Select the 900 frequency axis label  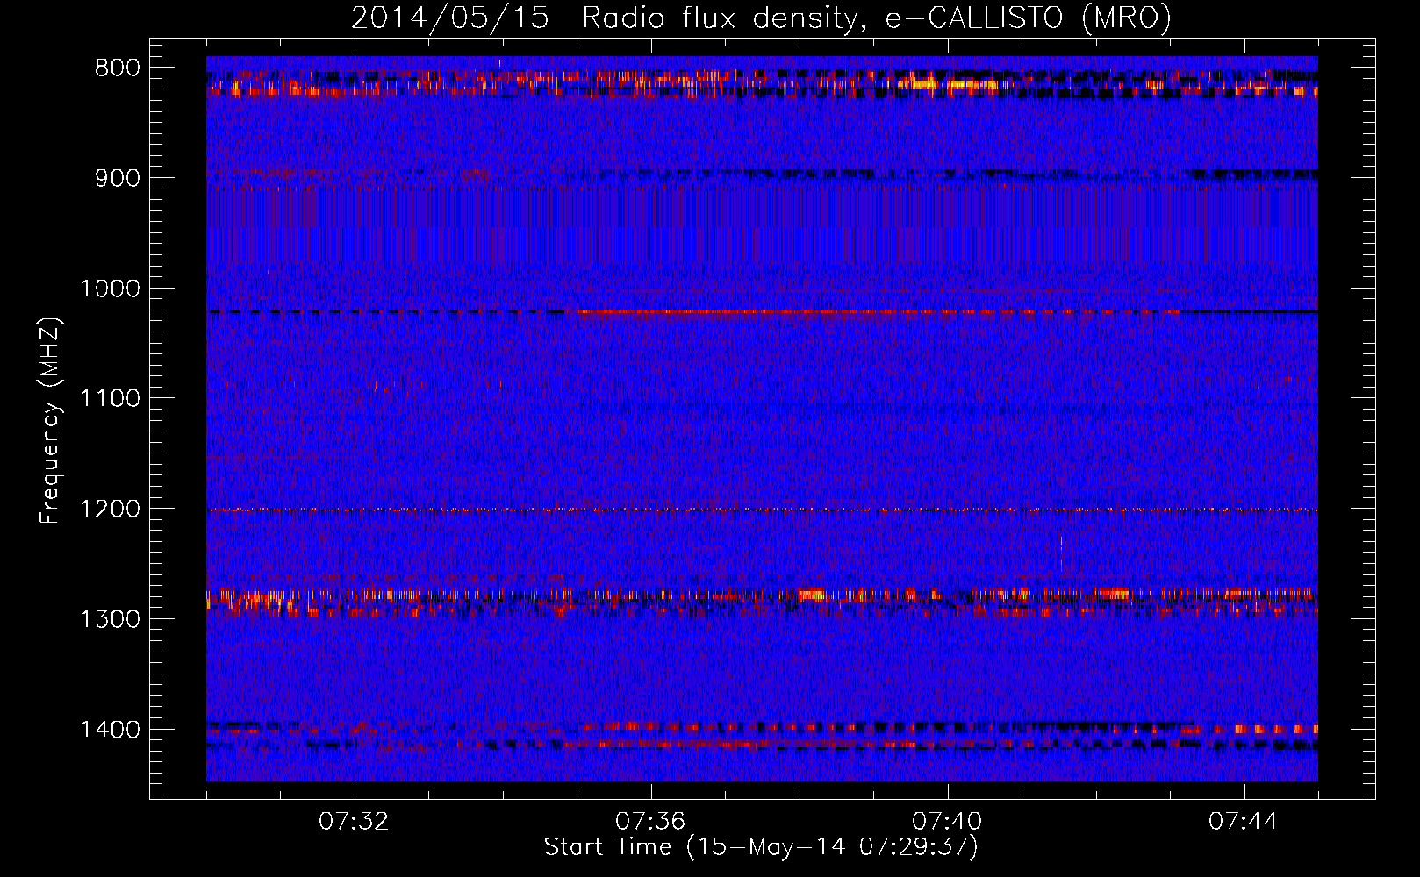118,178
